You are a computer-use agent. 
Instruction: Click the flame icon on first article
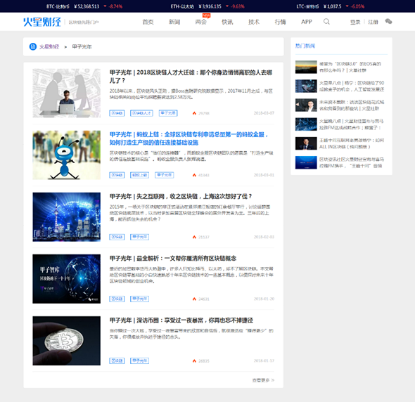click(x=194, y=113)
